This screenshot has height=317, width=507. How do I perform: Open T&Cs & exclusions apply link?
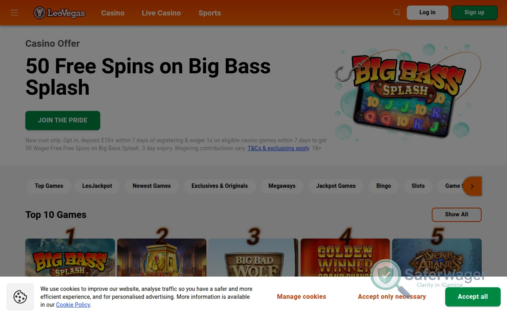[x=278, y=148]
